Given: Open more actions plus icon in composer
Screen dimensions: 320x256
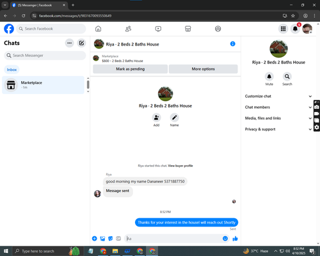Looking at the screenshot, I should pyautogui.click(x=95, y=239).
